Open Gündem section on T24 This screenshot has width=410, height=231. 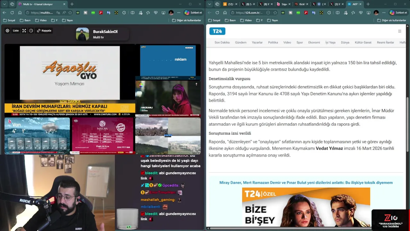(241, 42)
